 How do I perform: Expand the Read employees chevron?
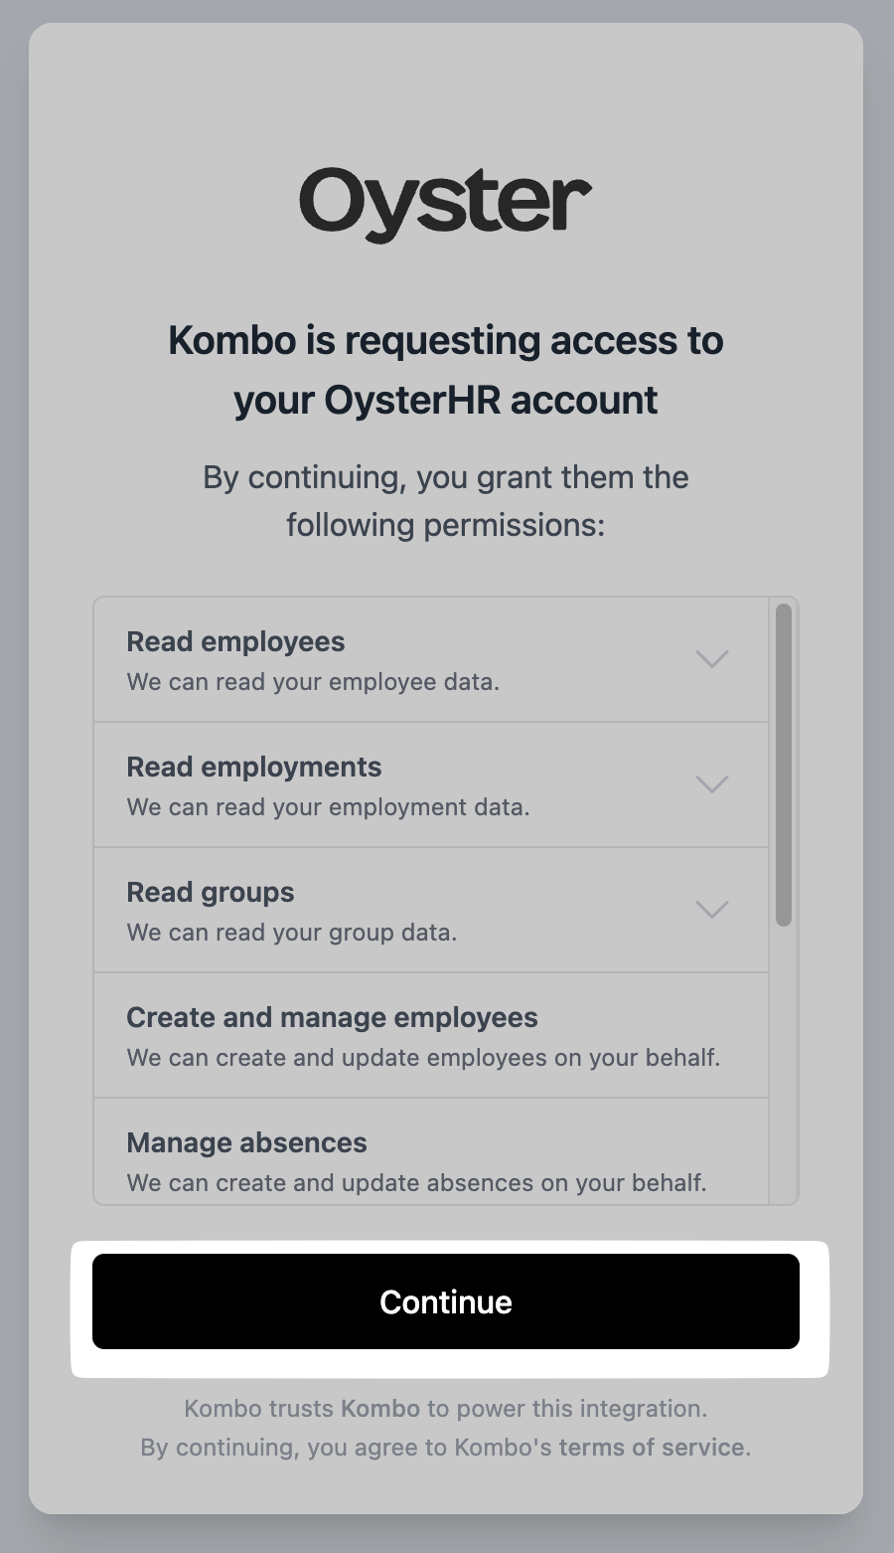tap(712, 659)
